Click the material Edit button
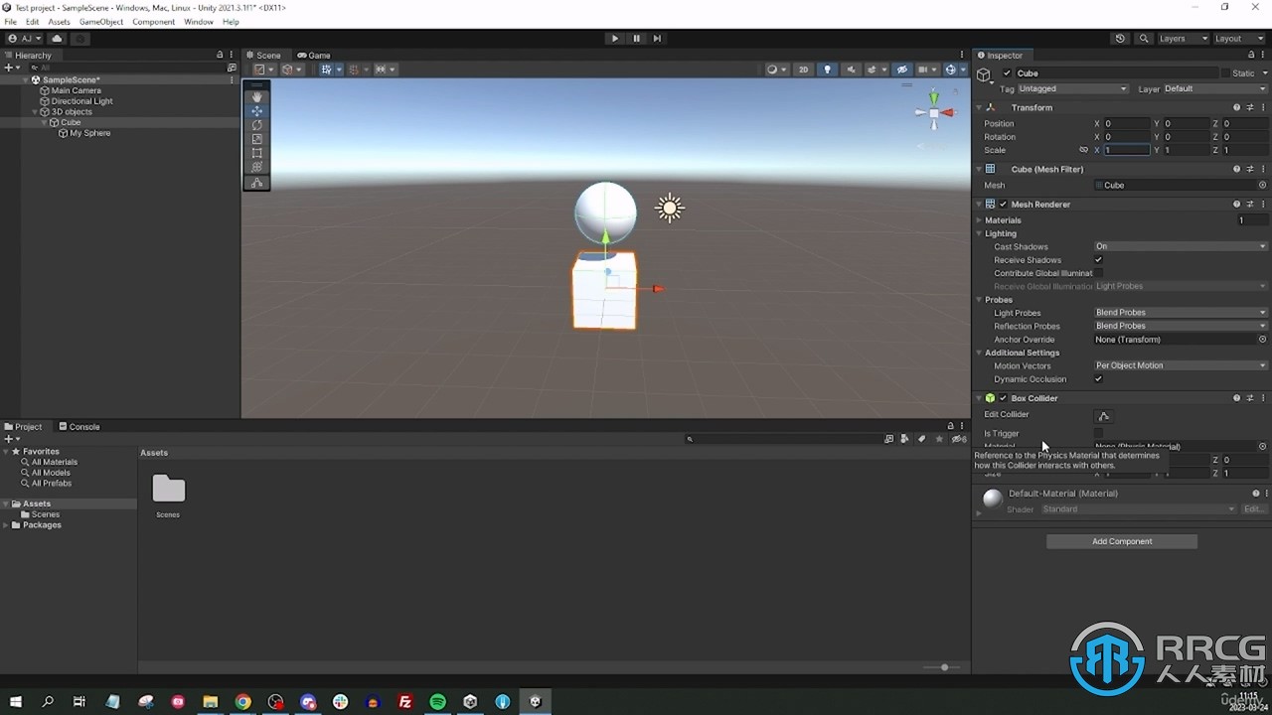 point(1254,509)
